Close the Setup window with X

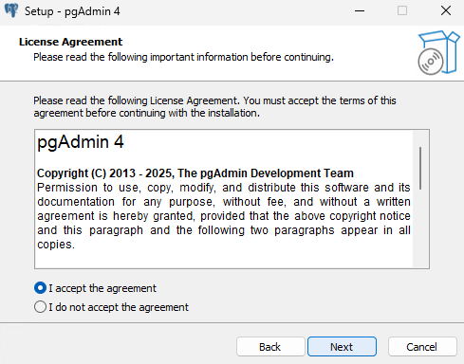tap(446, 11)
